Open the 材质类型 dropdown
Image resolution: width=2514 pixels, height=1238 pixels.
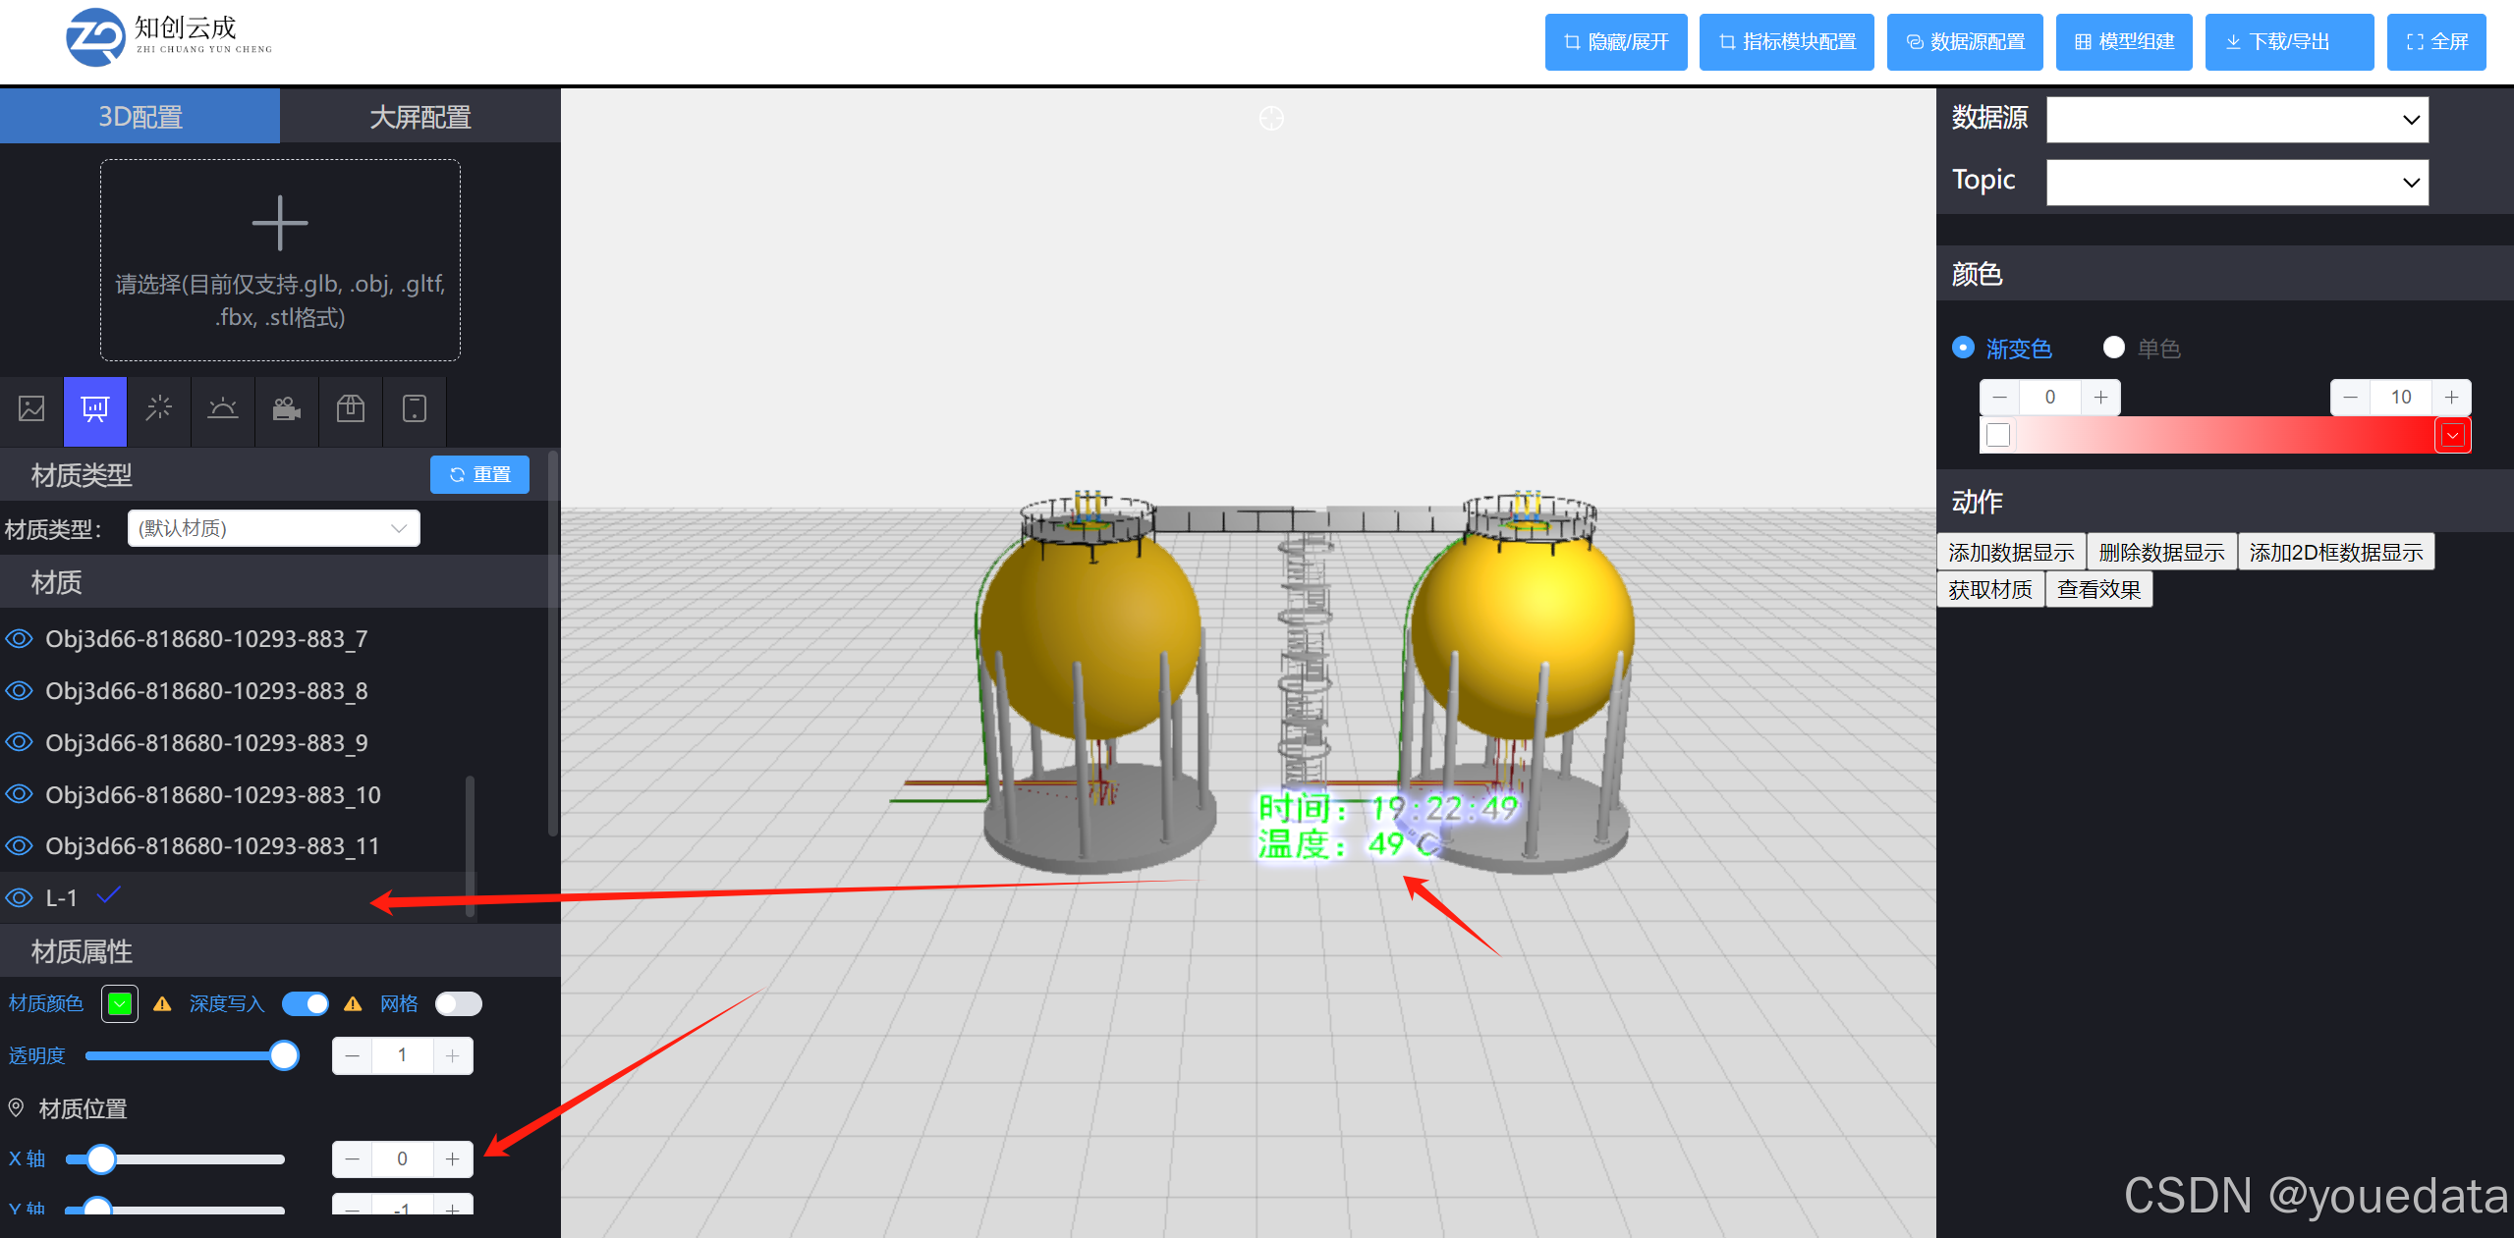[x=273, y=528]
